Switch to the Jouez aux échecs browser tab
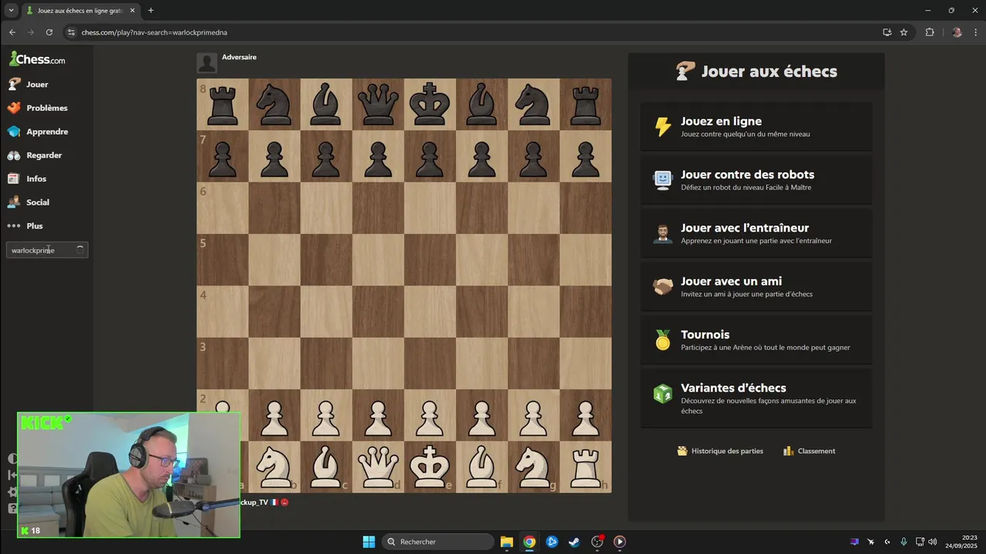The image size is (986, 554). coord(80,11)
